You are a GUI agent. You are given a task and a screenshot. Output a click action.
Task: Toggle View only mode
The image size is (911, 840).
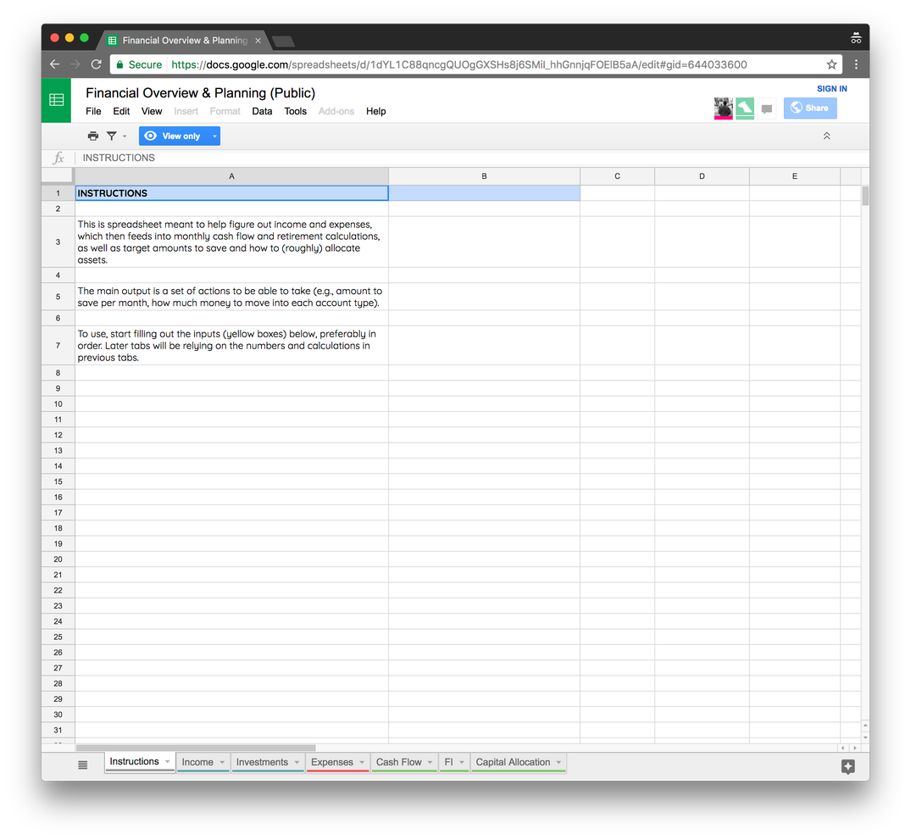(x=175, y=136)
